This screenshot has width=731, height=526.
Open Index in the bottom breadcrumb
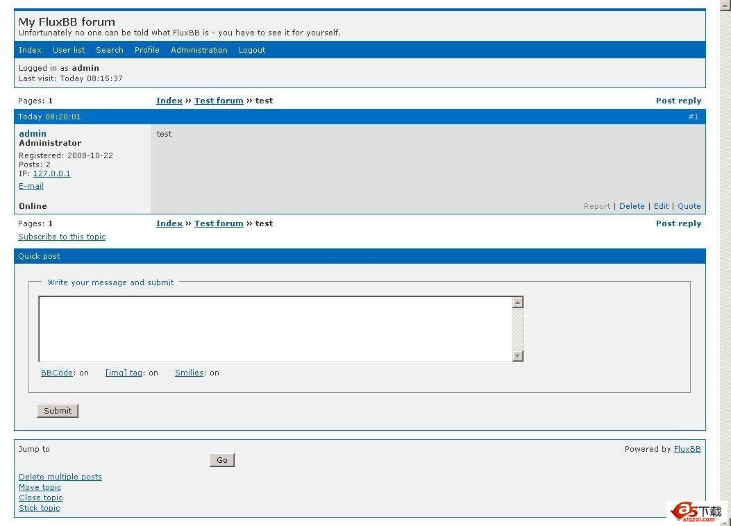169,223
